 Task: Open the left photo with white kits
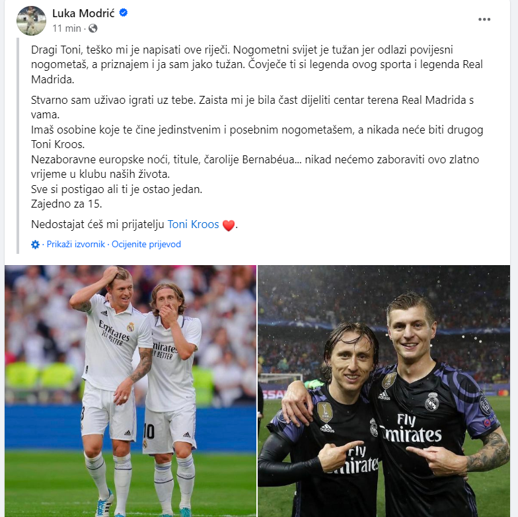tap(131, 391)
